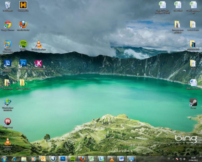Switch to Excel in the taskbar
Image resolution: width=202 pixels, height=162 pixels.
point(92,159)
